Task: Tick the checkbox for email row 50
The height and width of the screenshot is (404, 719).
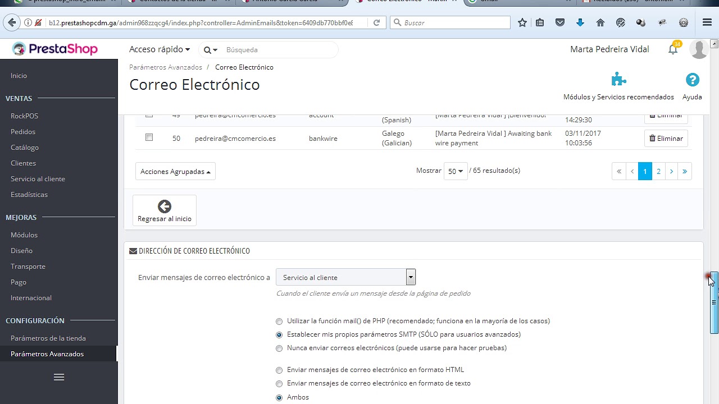Action: click(x=149, y=137)
